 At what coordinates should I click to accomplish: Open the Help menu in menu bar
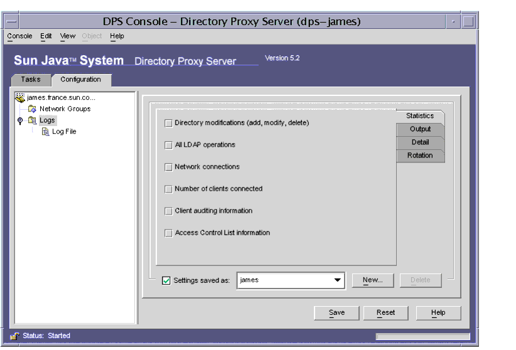click(117, 36)
